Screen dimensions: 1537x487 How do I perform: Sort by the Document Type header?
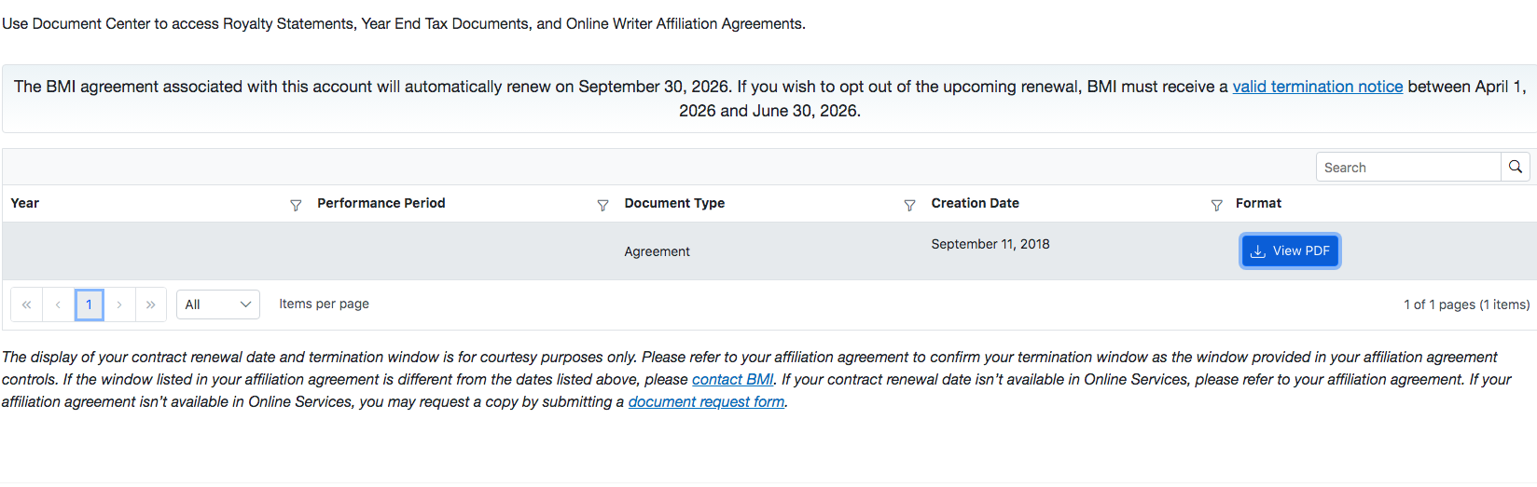(674, 203)
